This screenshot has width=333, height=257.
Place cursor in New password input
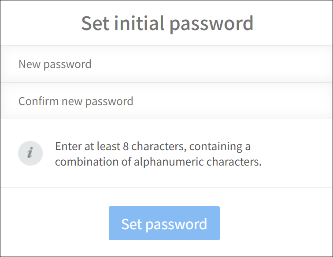166,64
